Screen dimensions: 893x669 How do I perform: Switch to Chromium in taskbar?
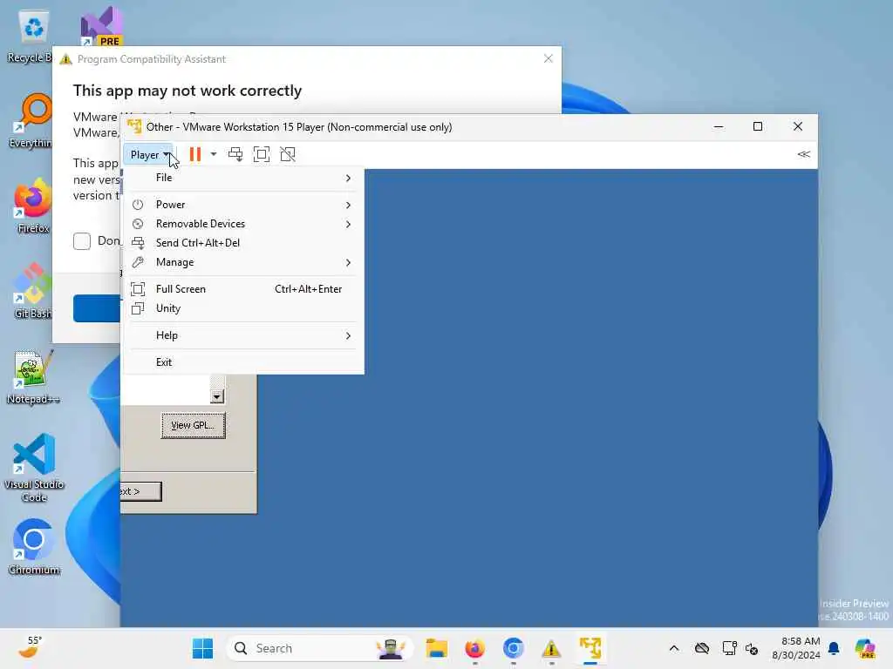(x=513, y=648)
